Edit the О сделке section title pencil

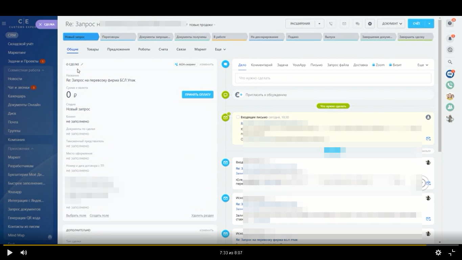coord(82,64)
